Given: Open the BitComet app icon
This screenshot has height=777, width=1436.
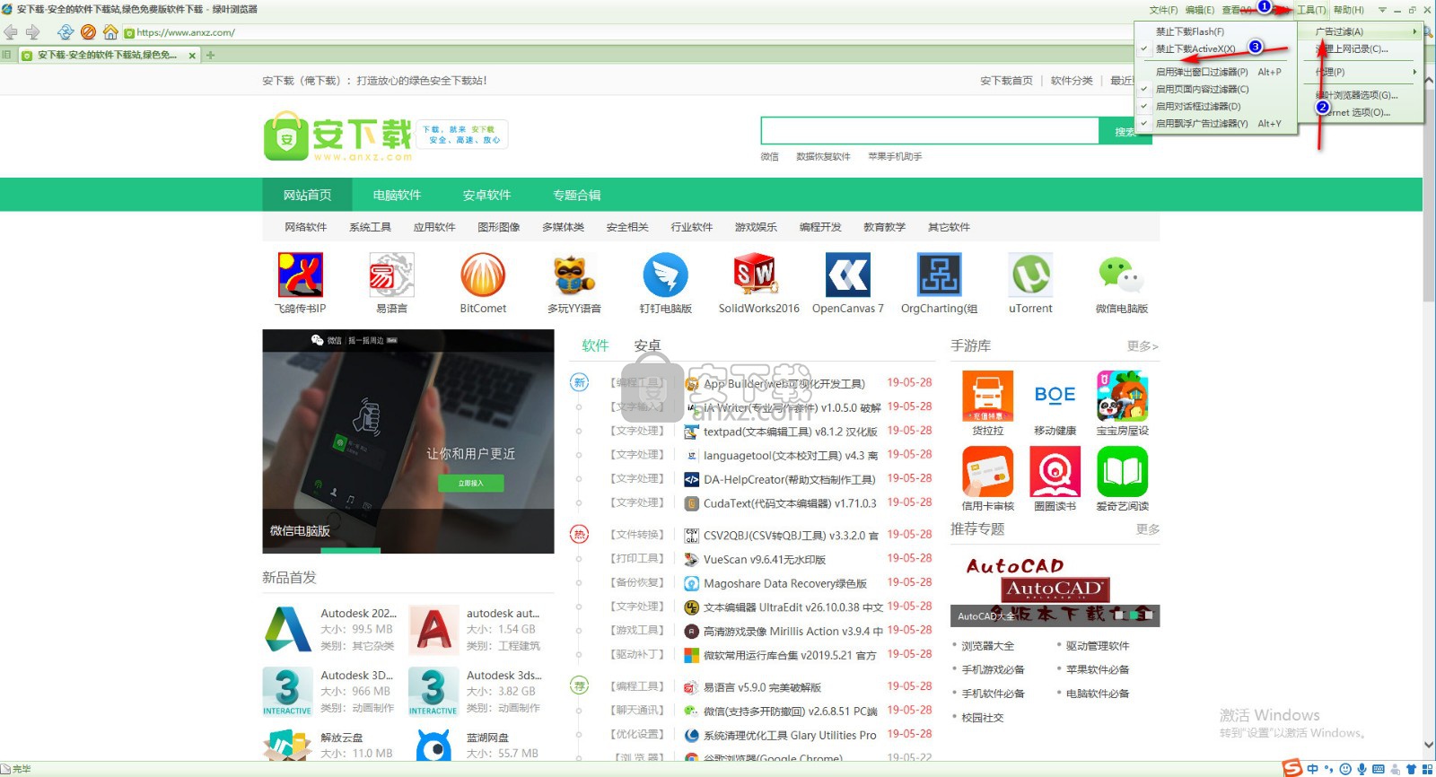Looking at the screenshot, I should (x=483, y=275).
